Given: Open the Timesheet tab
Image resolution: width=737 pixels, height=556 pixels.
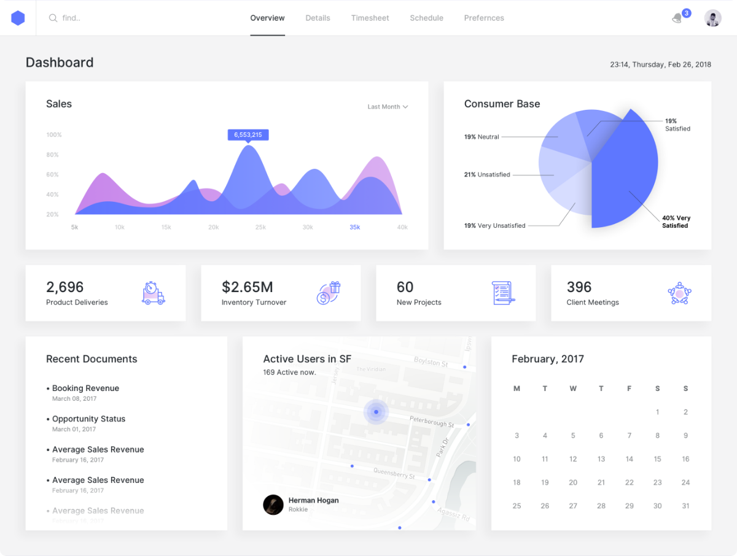Looking at the screenshot, I should click(370, 18).
